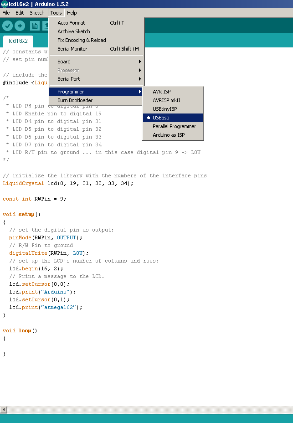Screen dimensions: 293x423
Task: Expand the Serial Port submenu
Action: tap(97, 79)
